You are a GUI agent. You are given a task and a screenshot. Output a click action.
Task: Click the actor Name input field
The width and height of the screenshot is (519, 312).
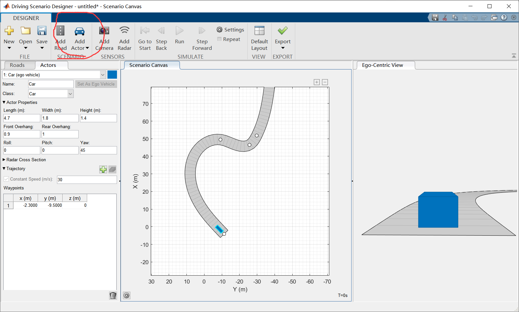coord(51,84)
